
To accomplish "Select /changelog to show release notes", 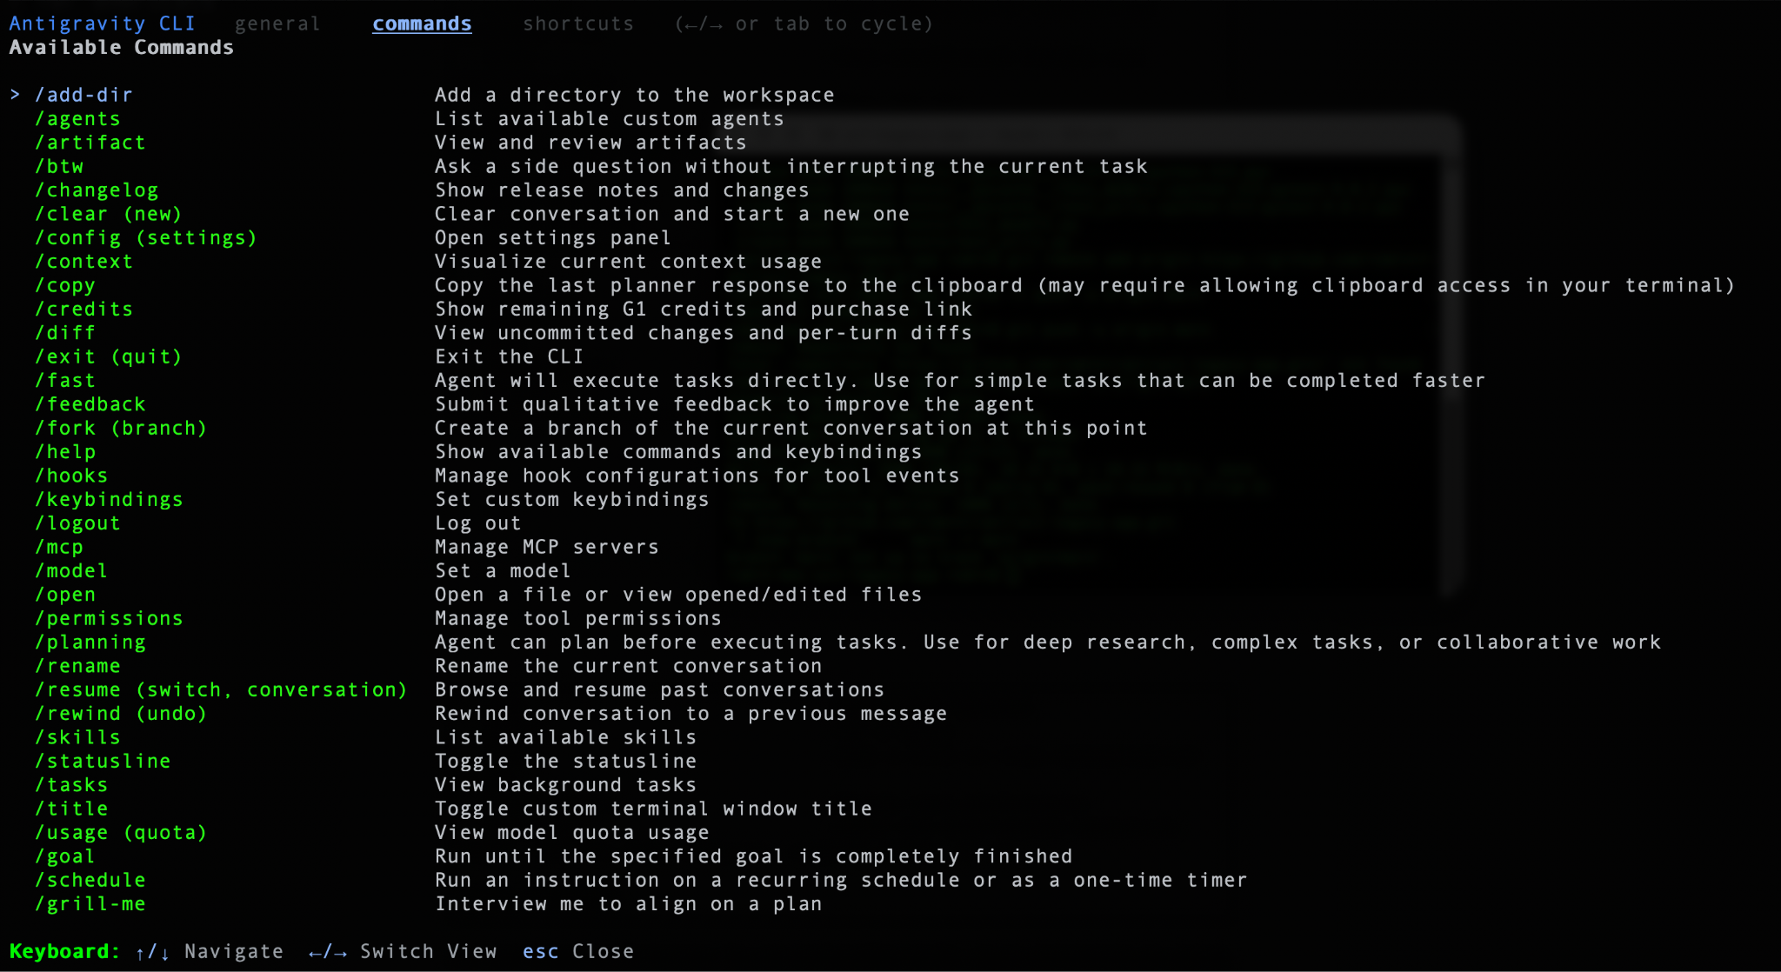I will pos(97,190).
